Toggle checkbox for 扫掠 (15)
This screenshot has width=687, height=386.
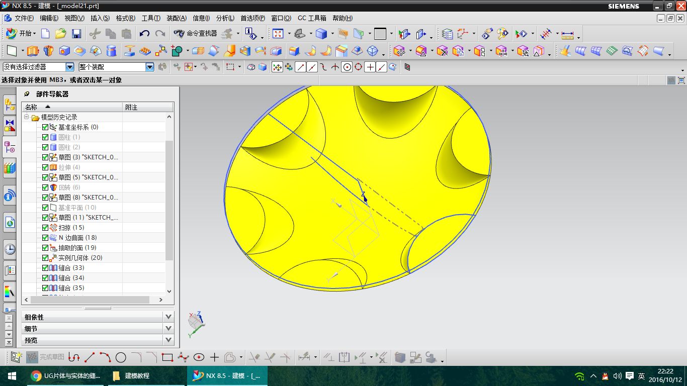pos(45,228)
